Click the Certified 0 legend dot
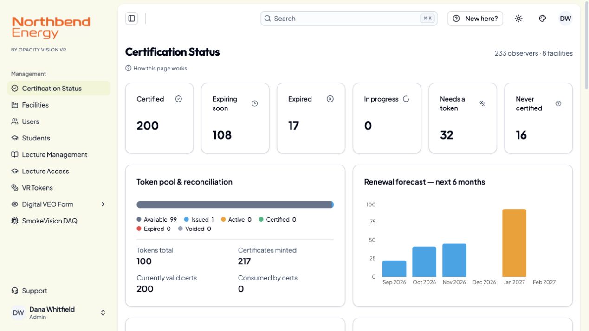This screenshot has width=589, height=331. pyautogui.click(x=261, y=220)
